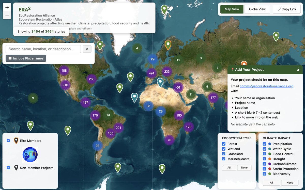
Task: Open the cluster marker labeled 105
Action: [111, 133]
